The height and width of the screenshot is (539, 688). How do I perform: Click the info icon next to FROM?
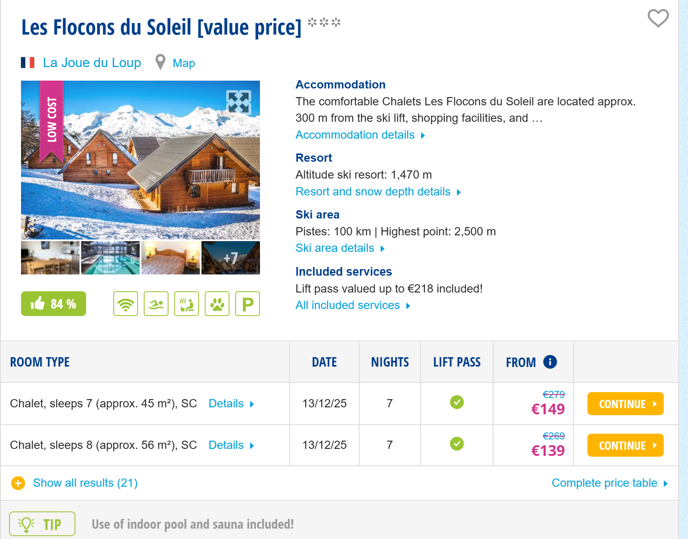tap(550, 362)
